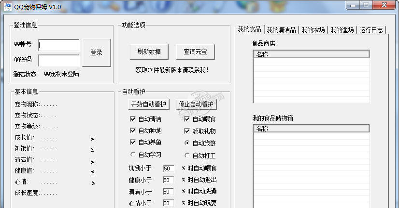Click the 宠物等级 label

[26, 126]
